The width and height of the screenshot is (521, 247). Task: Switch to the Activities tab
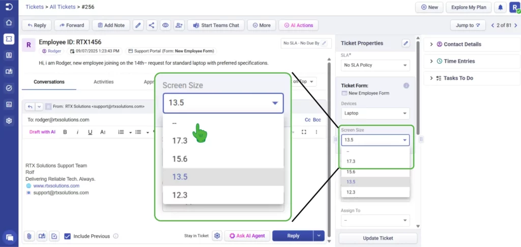tap(104, 82)
